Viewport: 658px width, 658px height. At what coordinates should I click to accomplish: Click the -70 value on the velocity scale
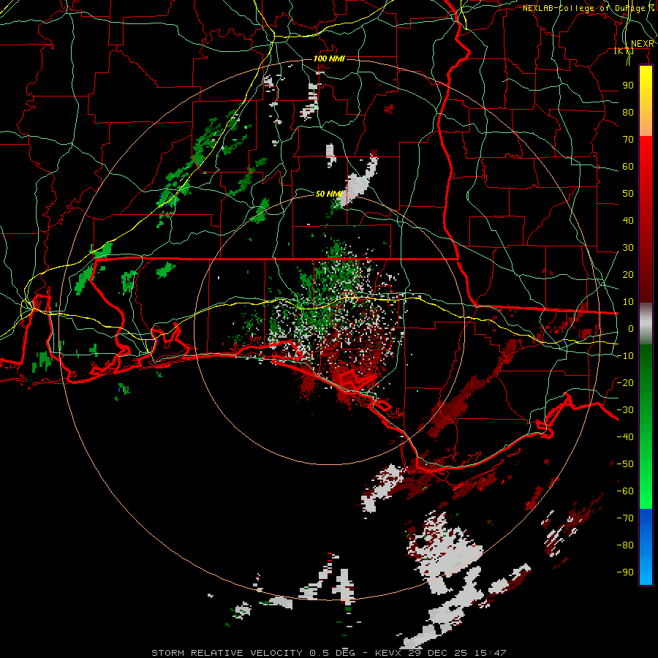coord(625,518)
